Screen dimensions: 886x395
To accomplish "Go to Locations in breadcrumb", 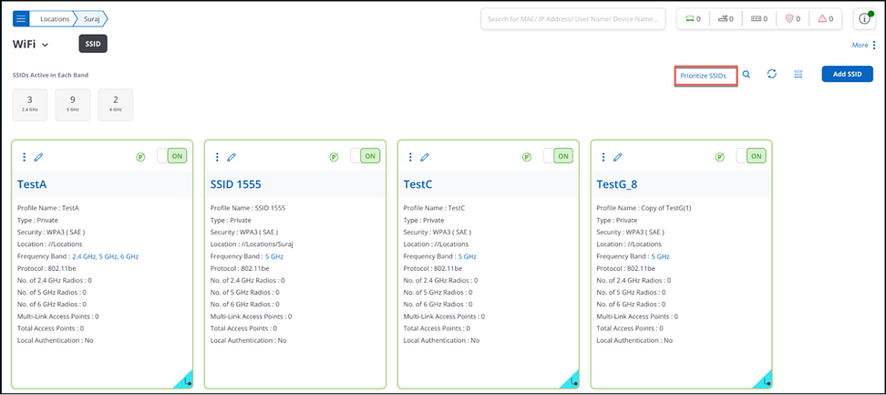I will tap(55, 18).
